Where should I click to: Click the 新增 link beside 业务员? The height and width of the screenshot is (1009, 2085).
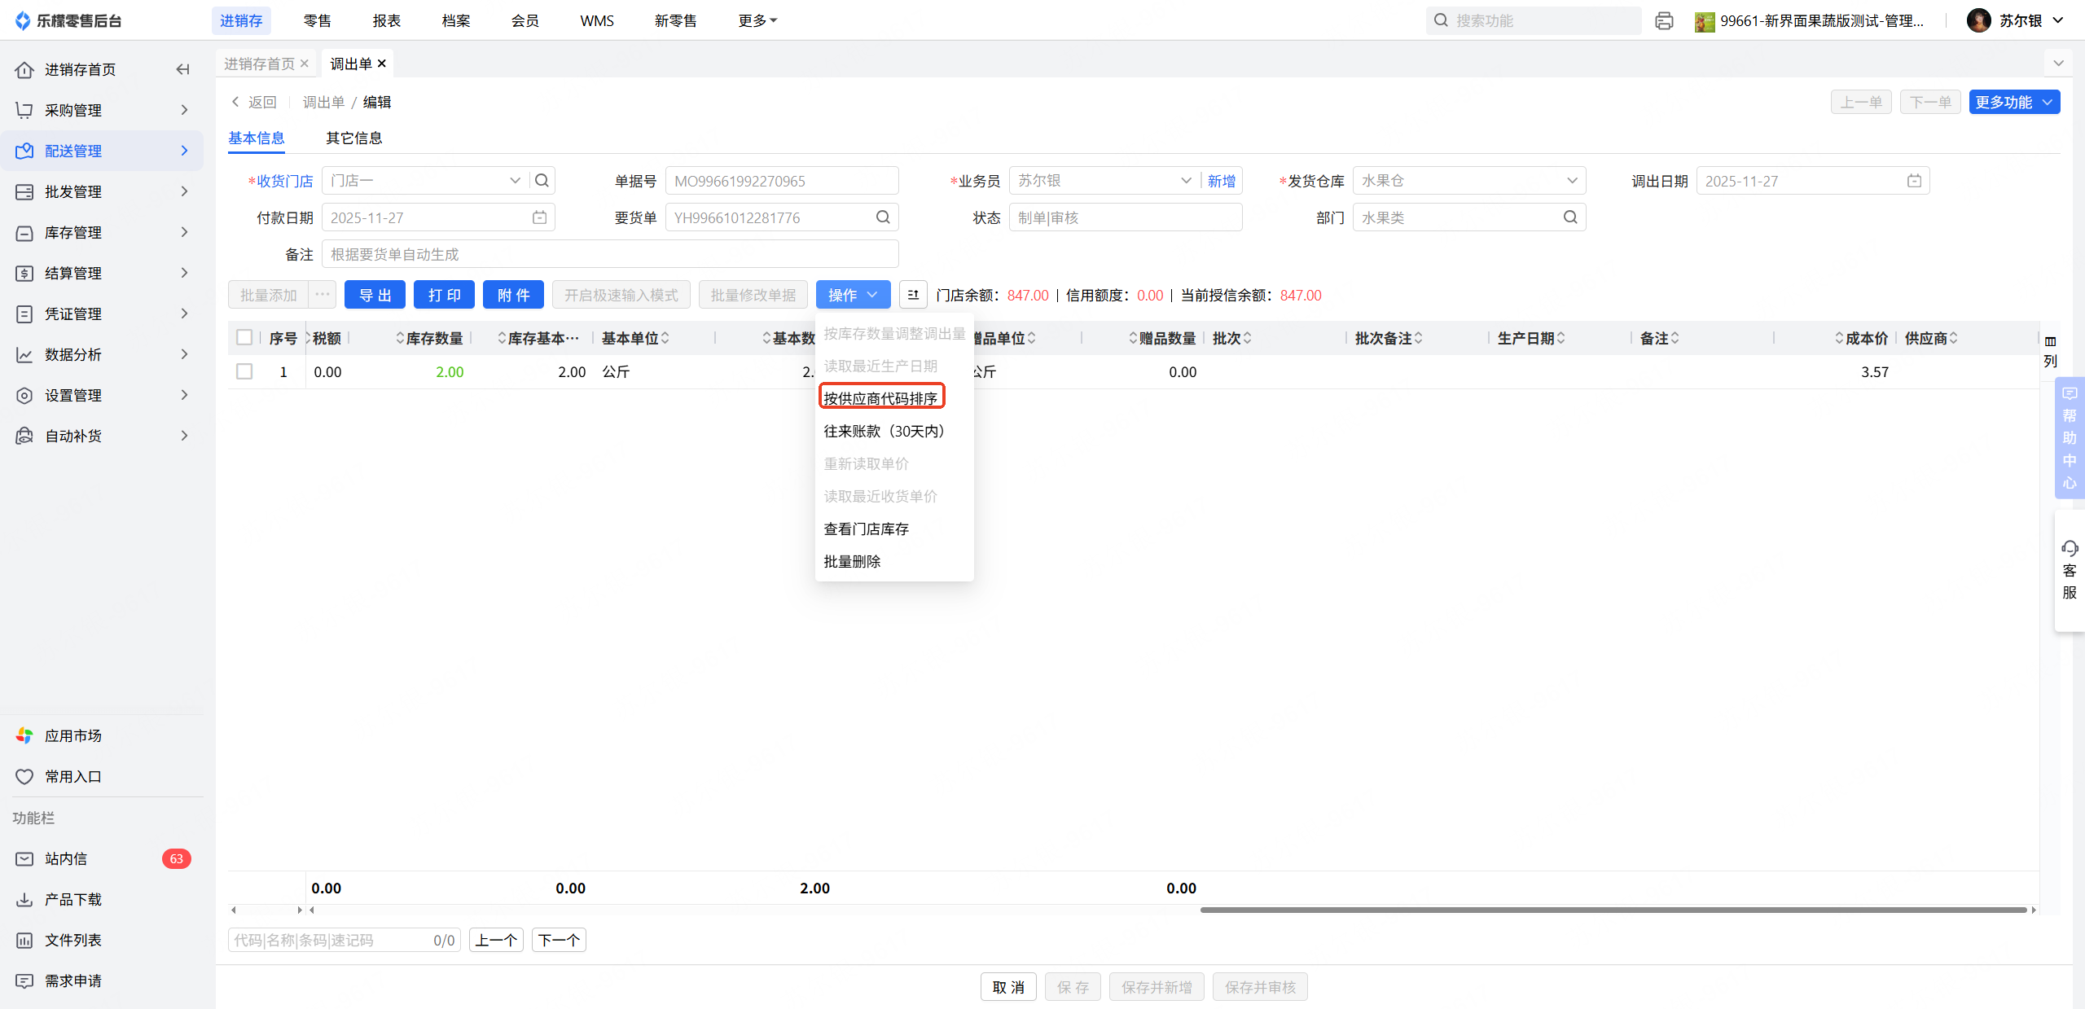[1221, 181]
